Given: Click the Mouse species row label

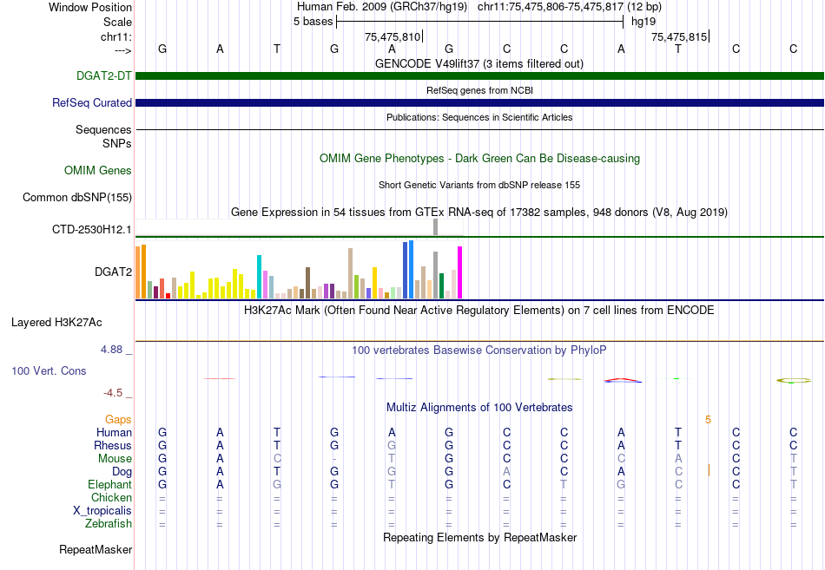Looking at the screenshot, I should coord(115,459).
